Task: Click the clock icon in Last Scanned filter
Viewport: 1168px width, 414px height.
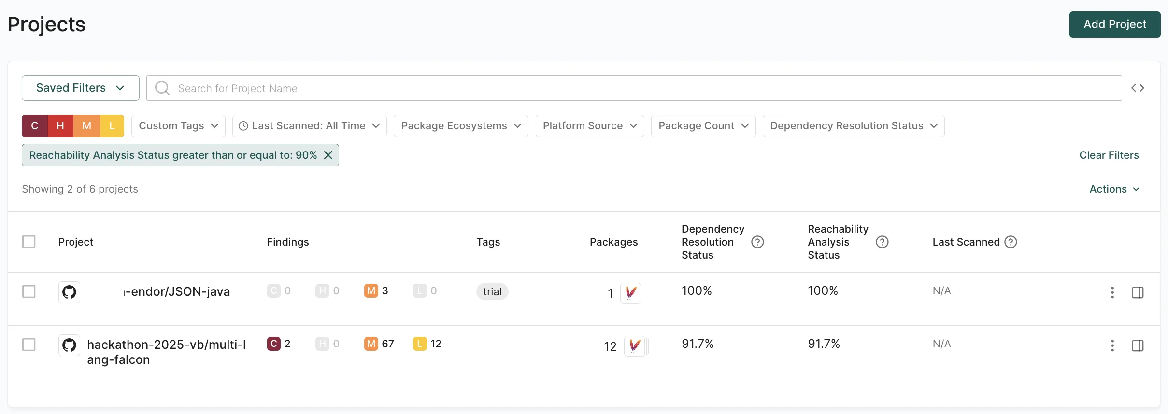Action: click(243, 126)
